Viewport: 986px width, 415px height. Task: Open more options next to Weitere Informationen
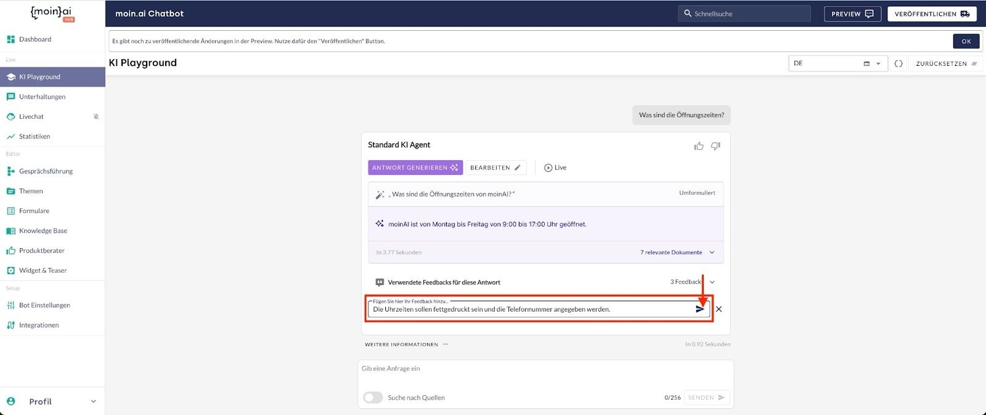coord(446,344)
